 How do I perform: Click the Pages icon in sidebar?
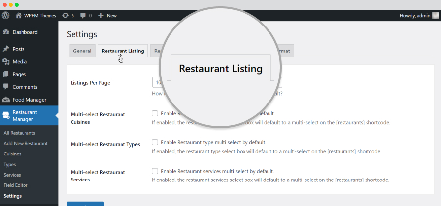click(x=6, y=74)
